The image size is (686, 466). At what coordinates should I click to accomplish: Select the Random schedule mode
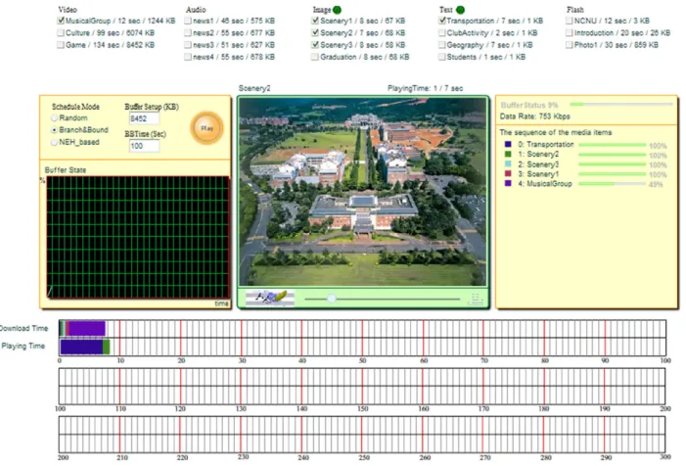[54, 117]
